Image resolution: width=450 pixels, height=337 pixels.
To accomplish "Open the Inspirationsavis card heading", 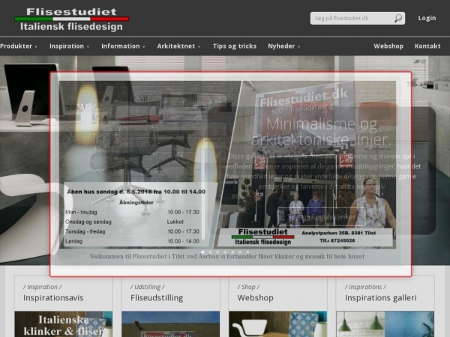I will pos(53,298).
